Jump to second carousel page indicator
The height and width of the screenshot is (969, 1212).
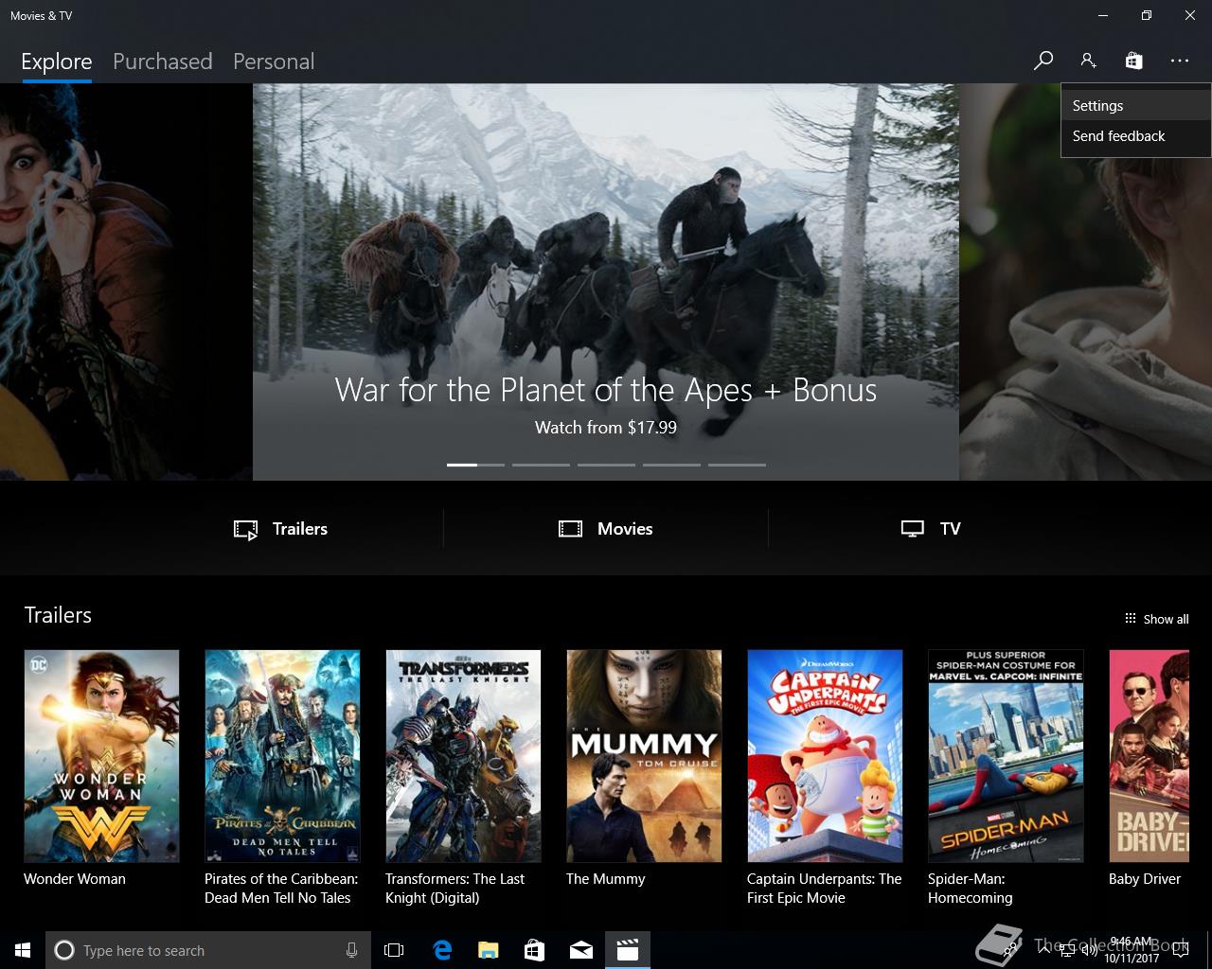click(x=541, y=465)
